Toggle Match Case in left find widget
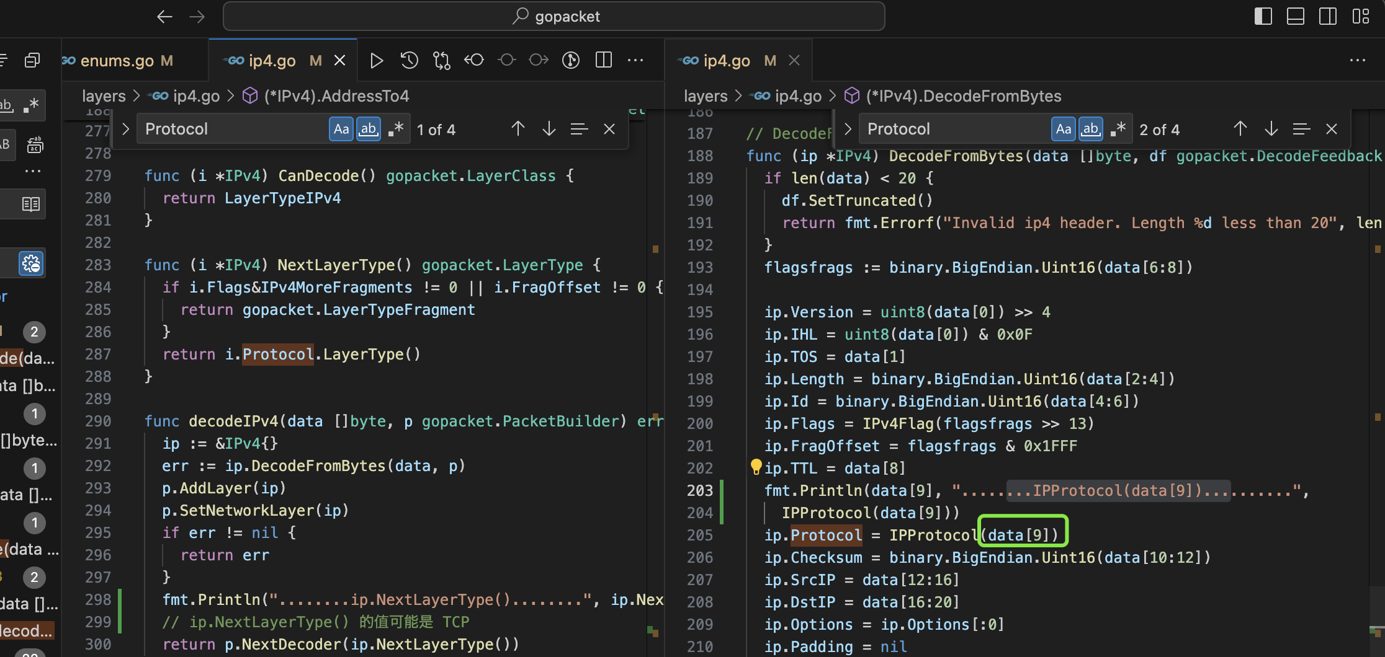 341,129
